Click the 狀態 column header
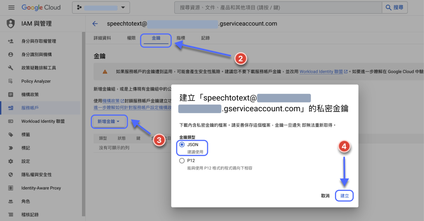424x221 pixels. click(121, 138)
